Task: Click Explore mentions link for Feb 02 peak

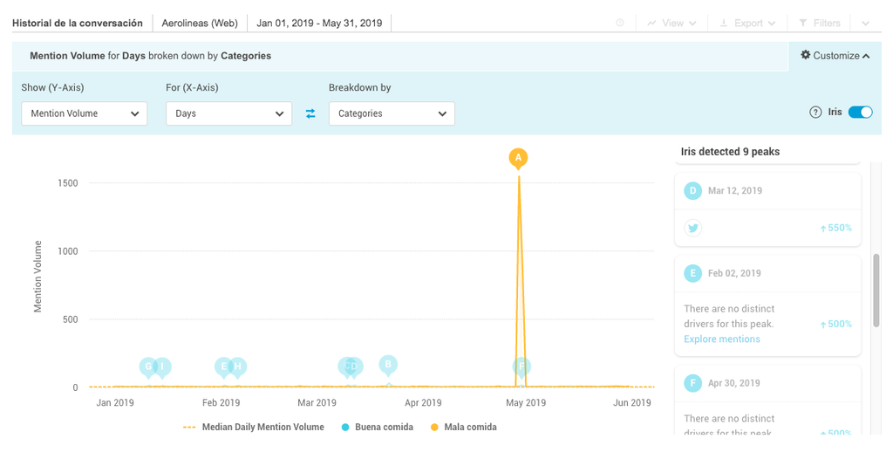Action: pyautogui.click(x=721, y=339)
